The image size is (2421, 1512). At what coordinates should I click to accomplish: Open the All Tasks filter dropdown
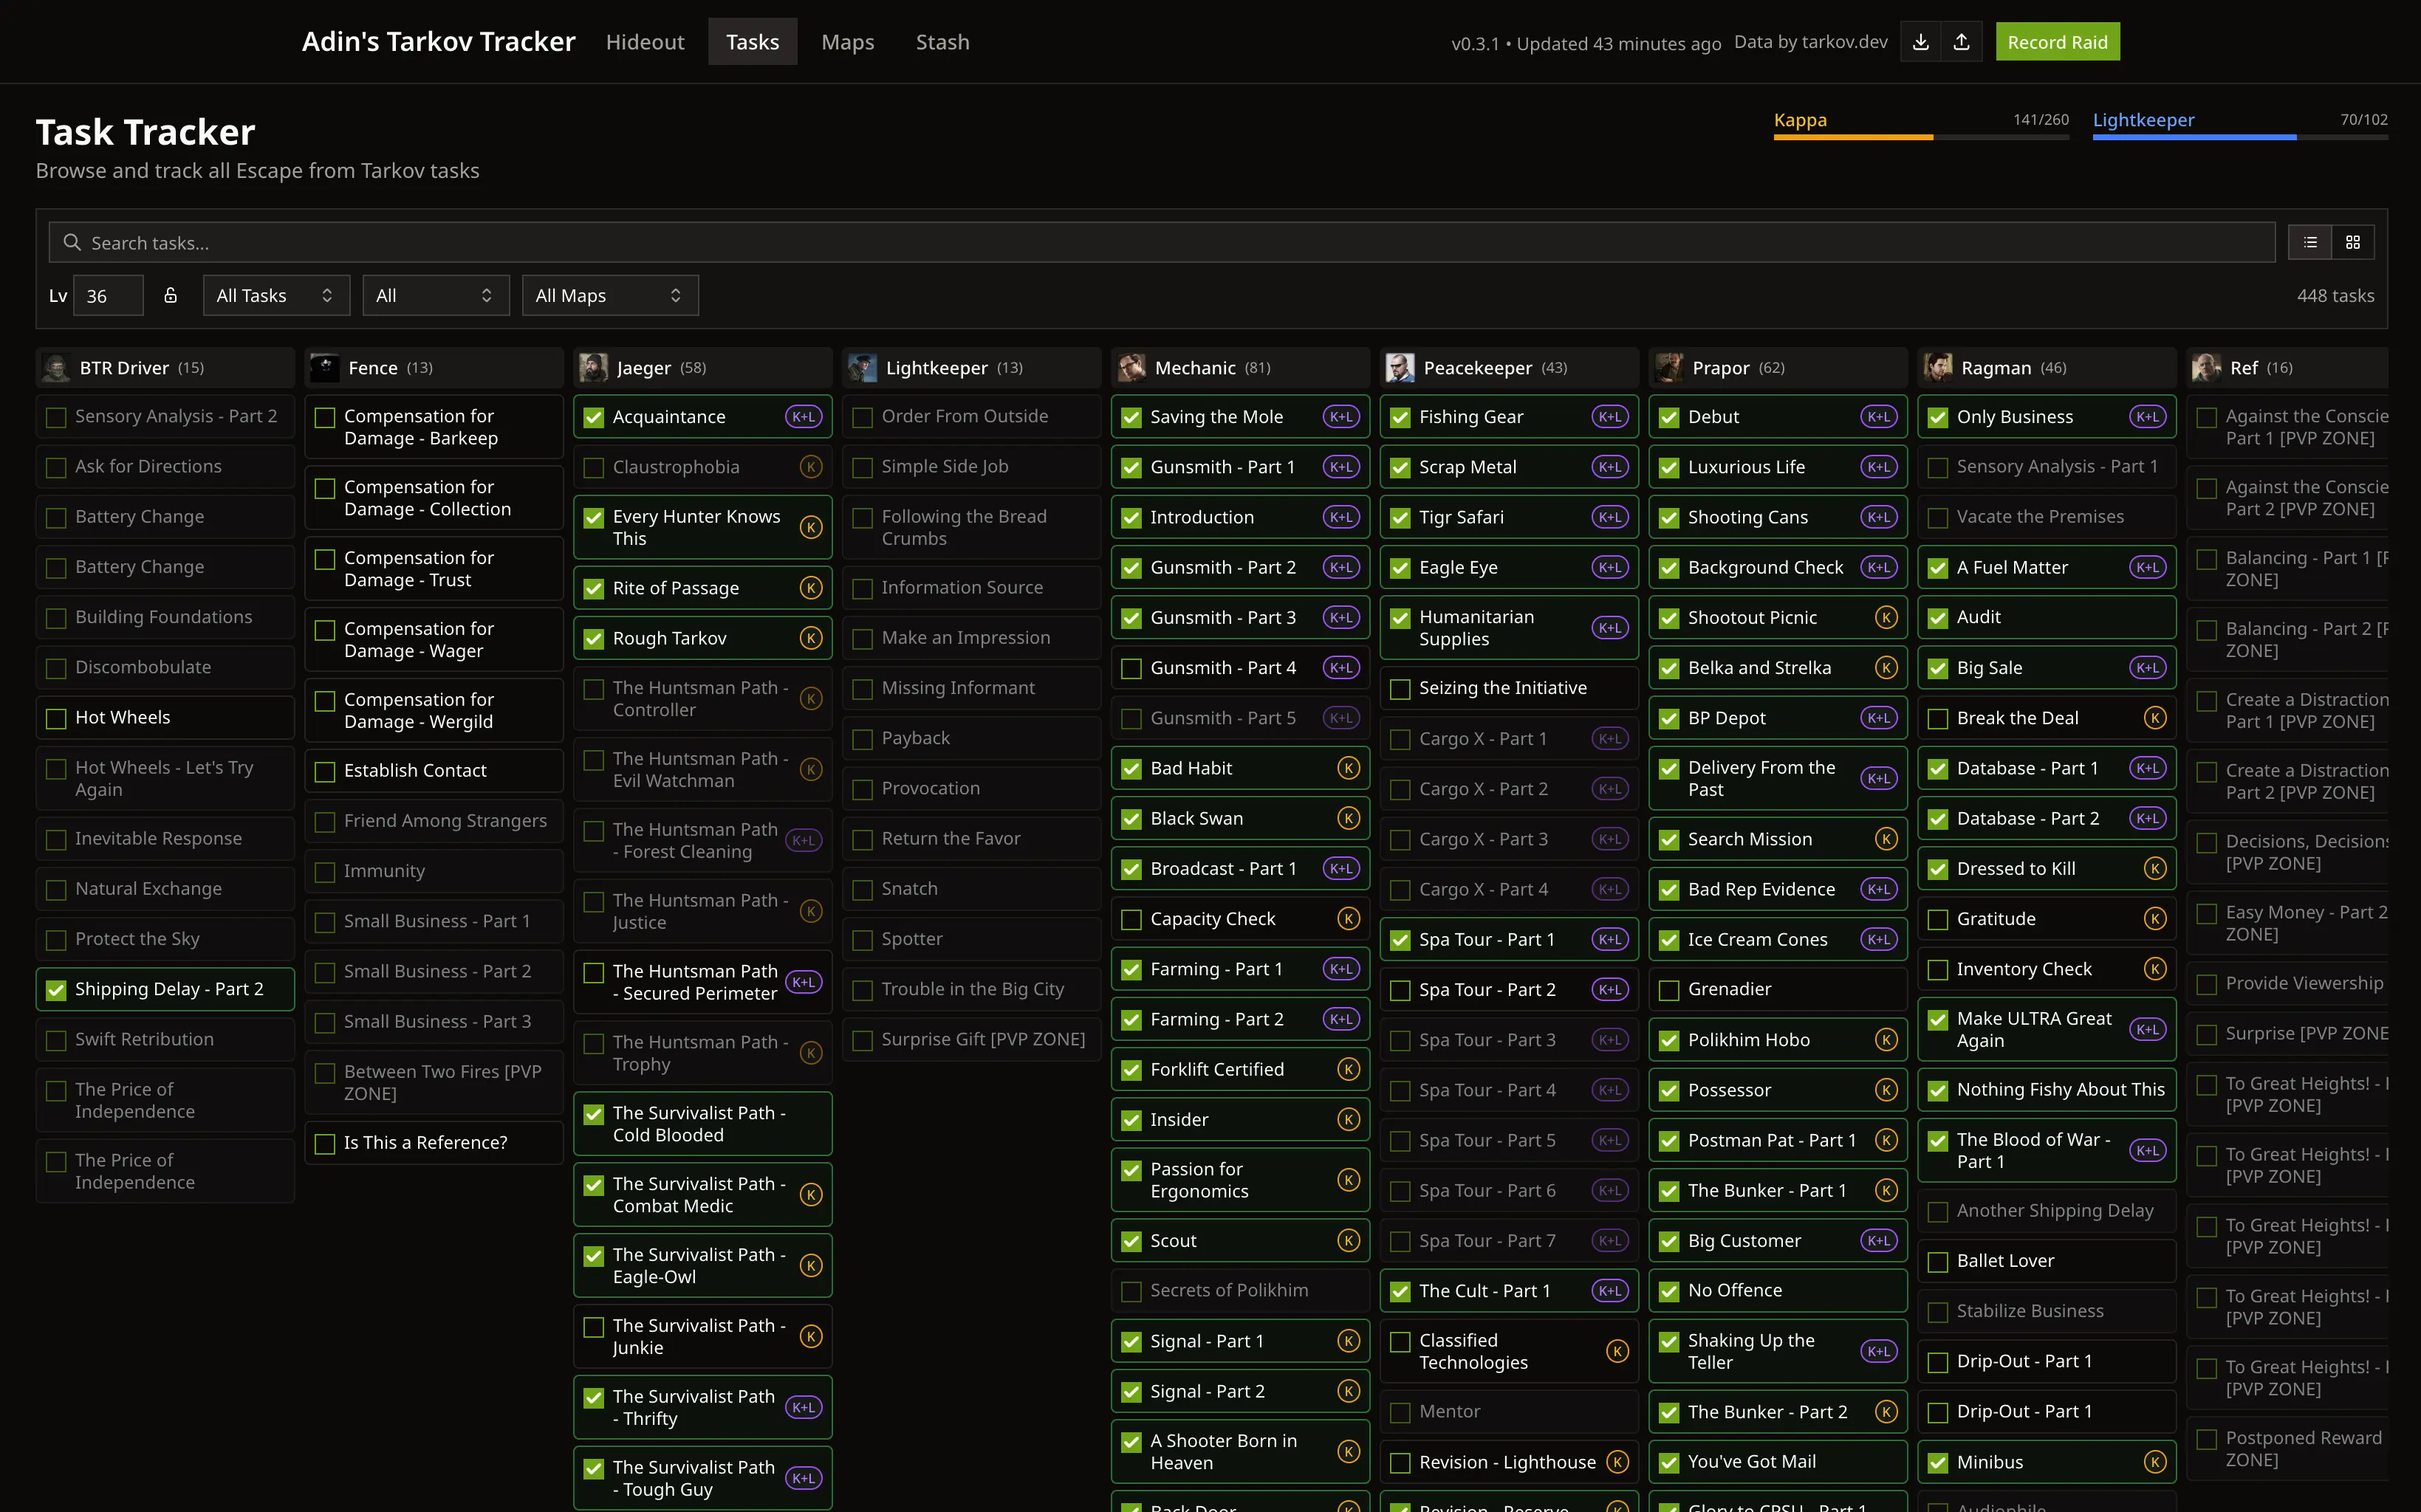point(276,295)
